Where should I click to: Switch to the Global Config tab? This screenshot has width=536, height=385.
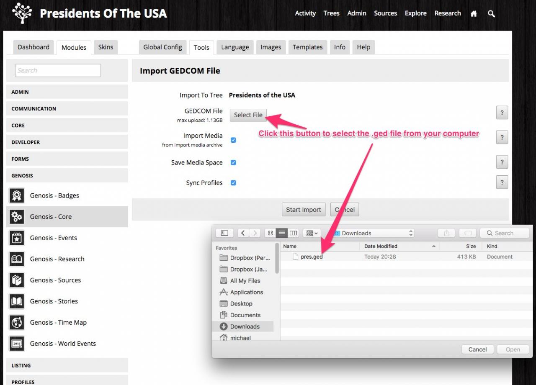162,47
